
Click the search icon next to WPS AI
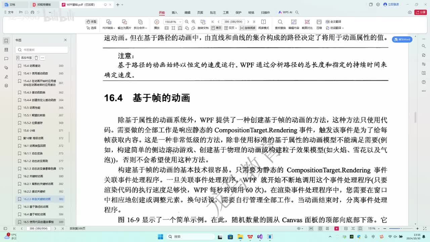[297, 12]
